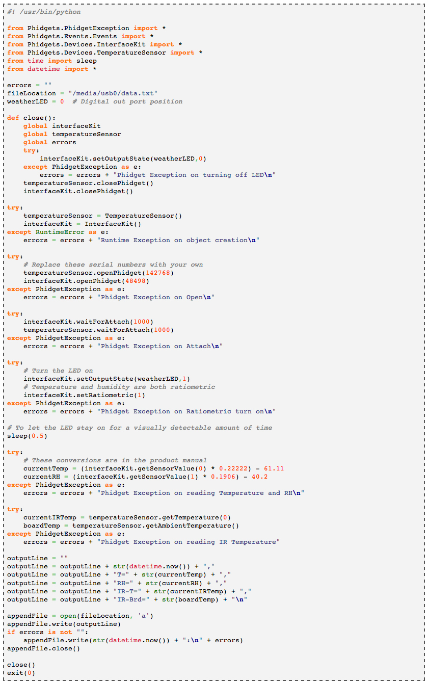This screenshot has width=428, height=683.
Task: Click the if errors is not comparison line
Action: [x=46, y=632]
